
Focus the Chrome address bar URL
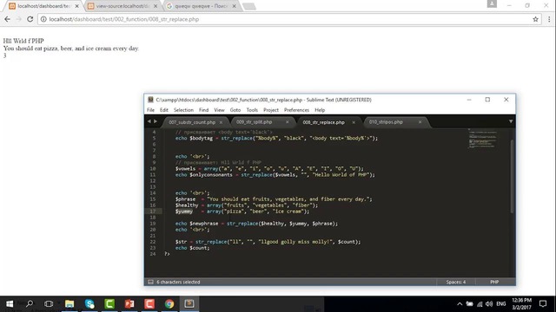coord(123,19)
